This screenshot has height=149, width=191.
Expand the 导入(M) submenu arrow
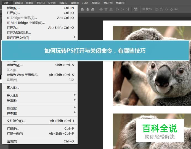[x=75, y=95]
